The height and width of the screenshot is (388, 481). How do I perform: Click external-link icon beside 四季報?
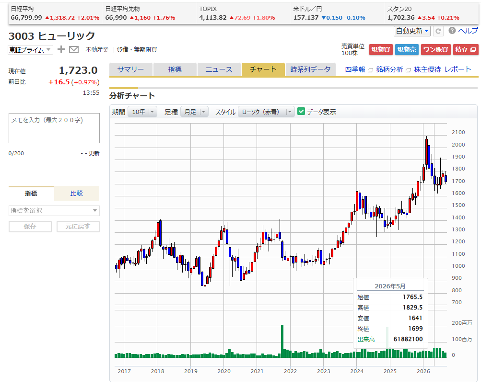[x=370, y=70]
